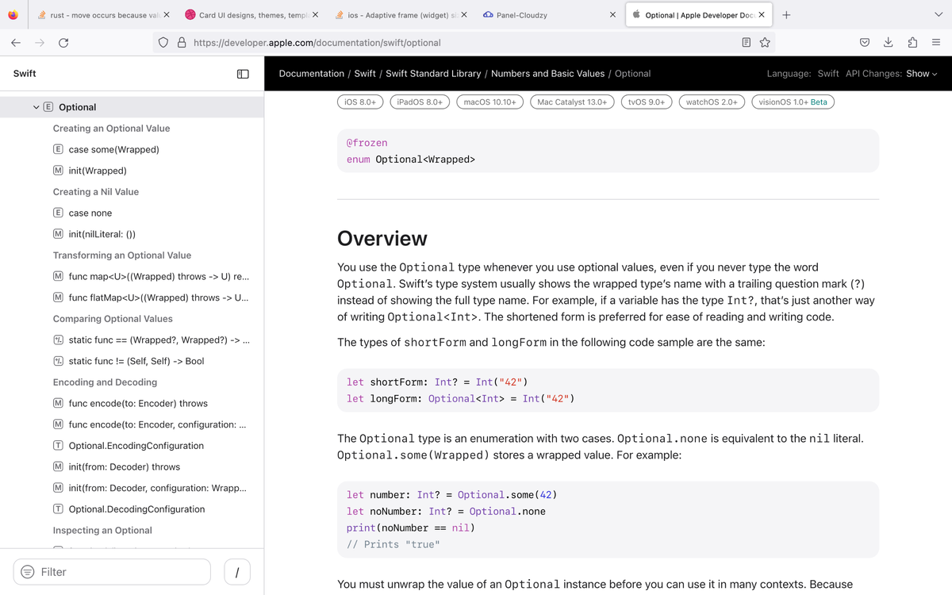This screenshot has height=595, width=952.
Task: Open the extensions puzzle-piece icon
Action: coord(912,42)
